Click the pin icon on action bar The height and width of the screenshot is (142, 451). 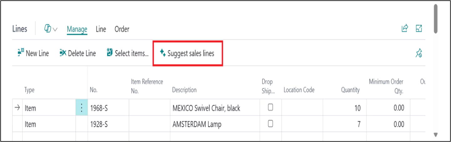(419, 53)
